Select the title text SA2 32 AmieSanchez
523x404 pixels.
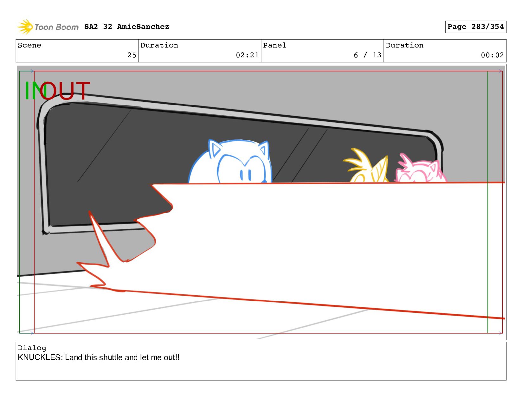[127, 27]
